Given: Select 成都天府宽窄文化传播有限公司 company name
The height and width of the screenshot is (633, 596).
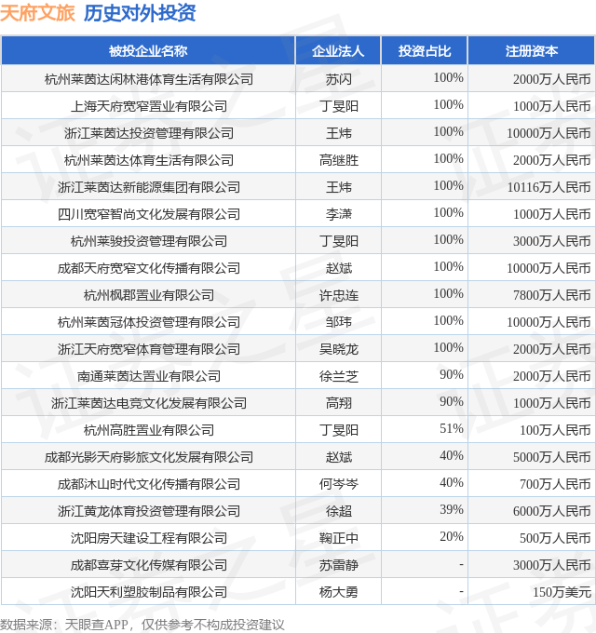Looking at the screenshot, I should [149, 268].
